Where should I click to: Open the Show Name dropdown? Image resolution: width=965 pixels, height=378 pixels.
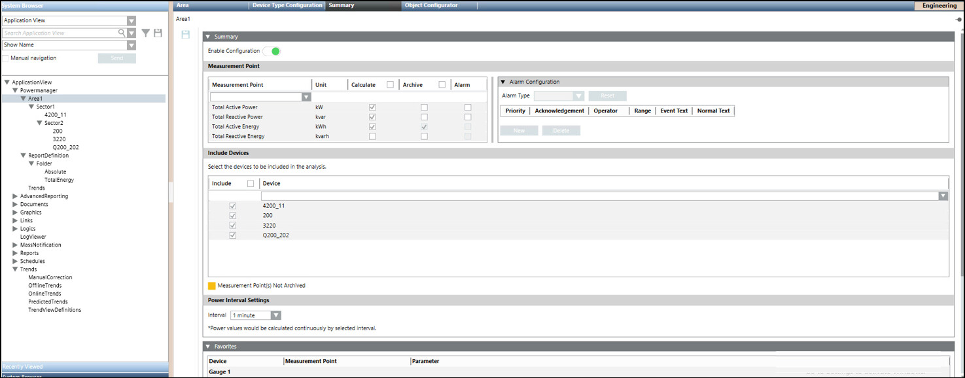(69, 45)
